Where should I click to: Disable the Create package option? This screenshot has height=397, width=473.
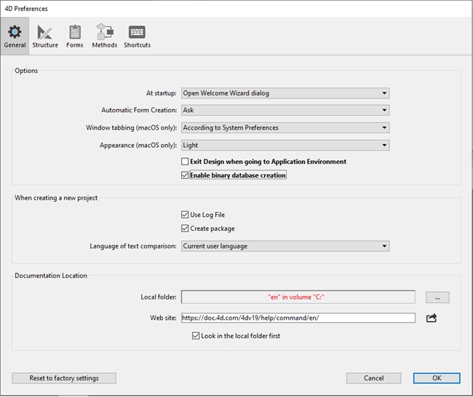tap(185, 229)
